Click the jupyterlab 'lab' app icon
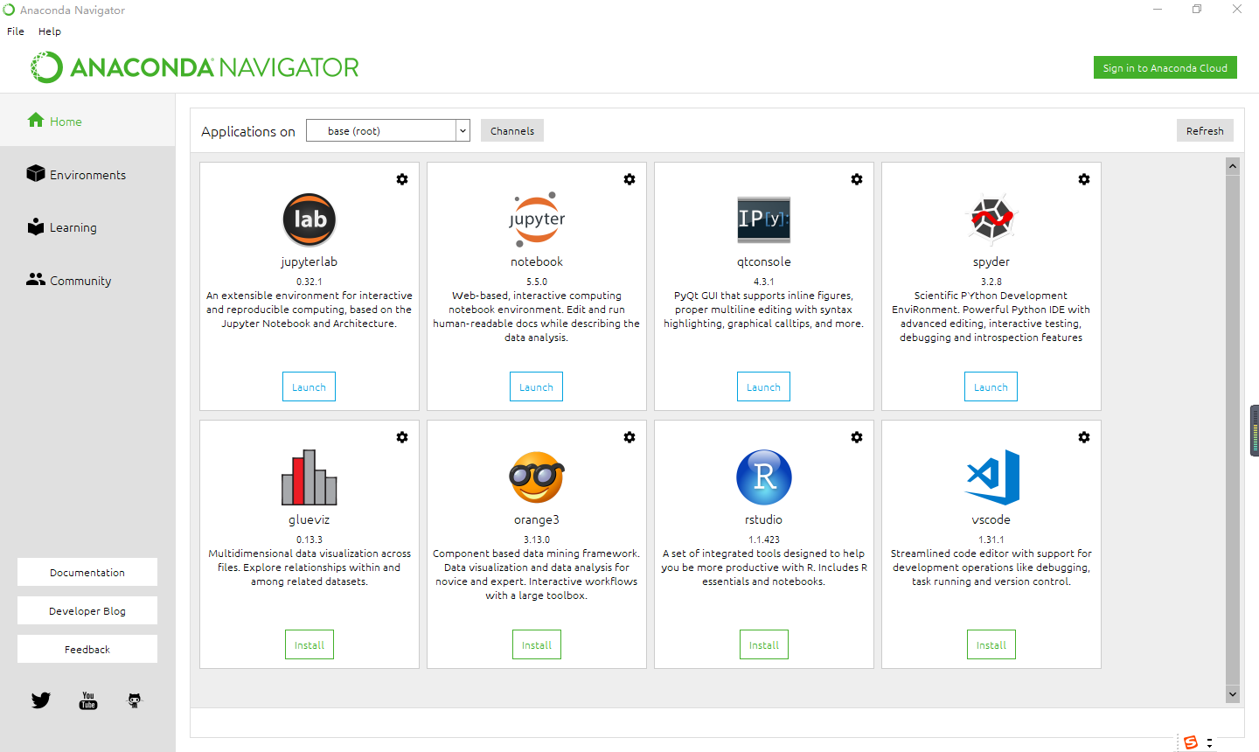Image resolution: width=1259 pixels, height=752 pixels. click(x=310, y=219)
